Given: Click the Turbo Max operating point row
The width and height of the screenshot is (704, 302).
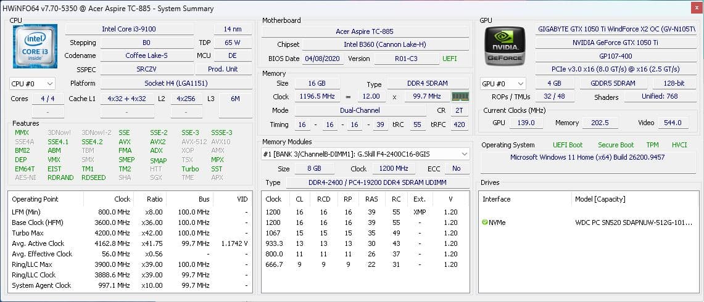Looking at the screenshot, I should pyautogui.click(x=130, y=233).
